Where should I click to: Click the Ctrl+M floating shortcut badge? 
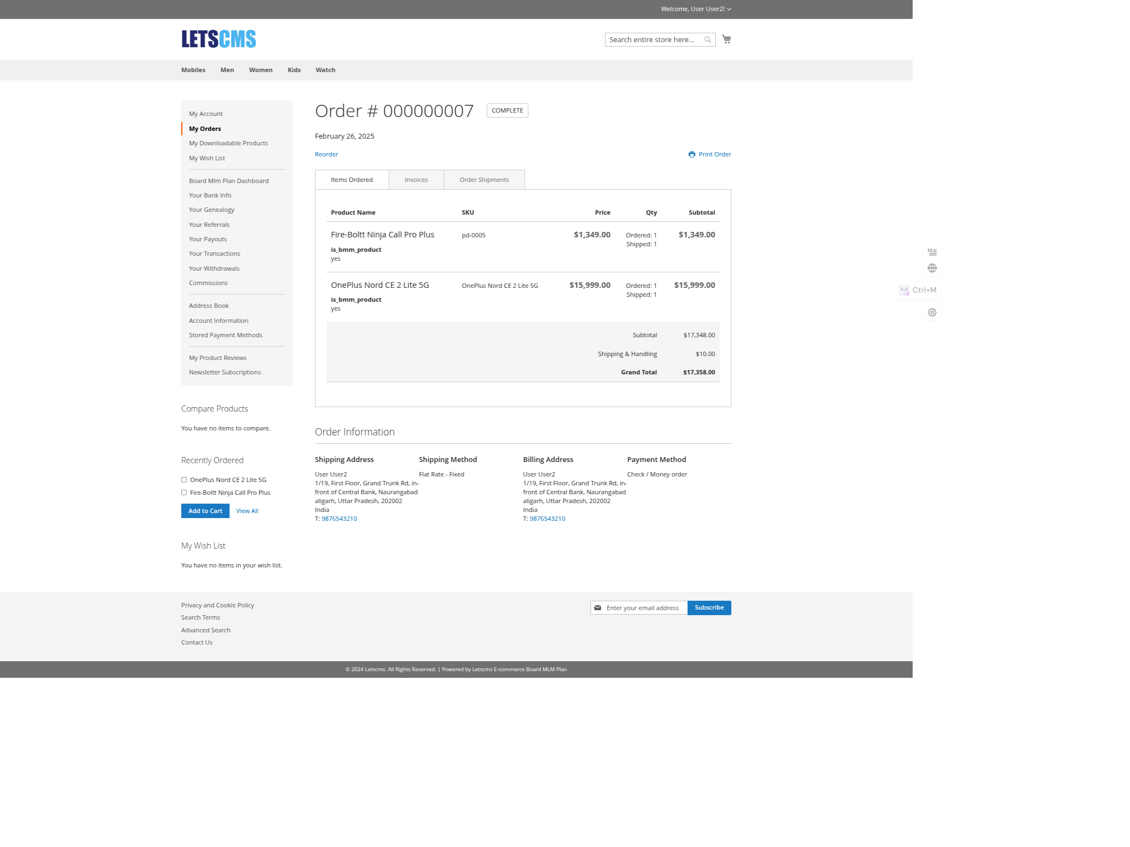[x=917, y=290]
